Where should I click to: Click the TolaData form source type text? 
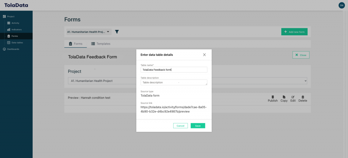point(150,95)
